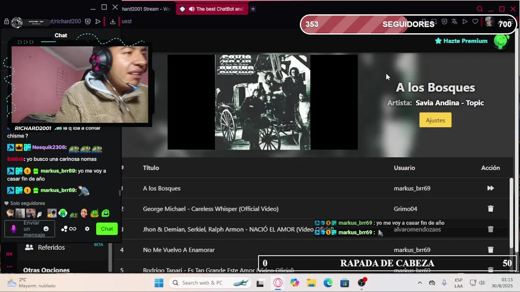Click the browser translate page icon
Image resolution: width=520 pixels, height=292 pixels.
(454, 21)
